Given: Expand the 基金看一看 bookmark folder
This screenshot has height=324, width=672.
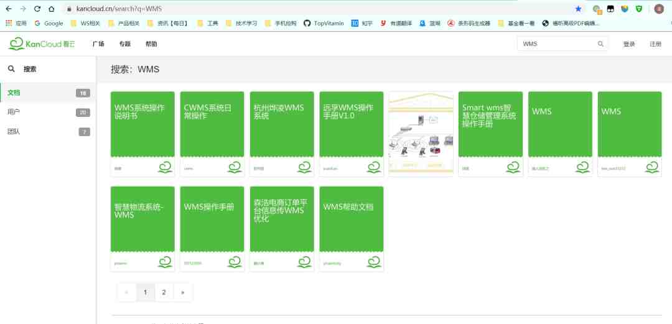Looking at the screenshot, I should click(x=516, y=23).
